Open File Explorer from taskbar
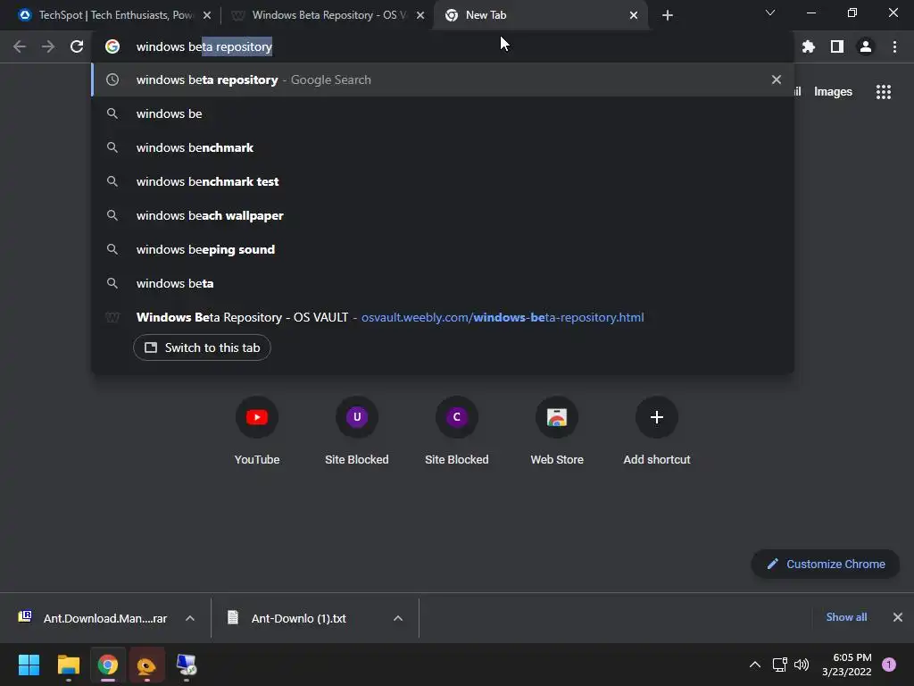Viewport: 914px width, 686px height. click(68, 665)
